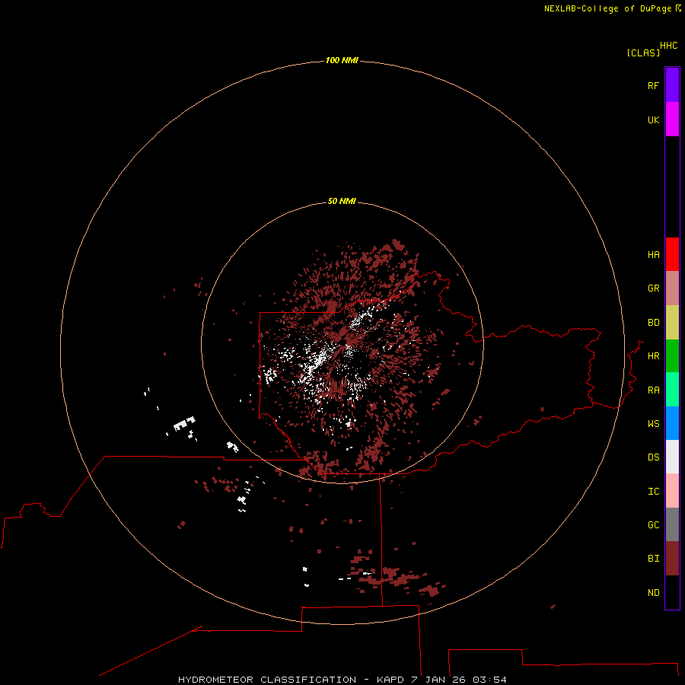685x685 pixels.
Task: Click the HA red legend swatch
Action: pyautogui.click(x=672, y=254)
